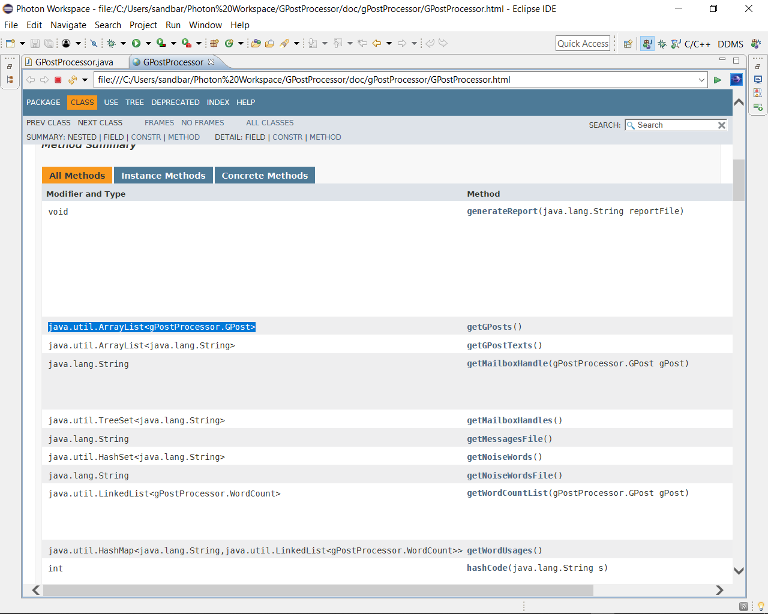Viewport: 768px width, 614px height.
Task: Click the Save toolbar icon
Action: point(35,43)
